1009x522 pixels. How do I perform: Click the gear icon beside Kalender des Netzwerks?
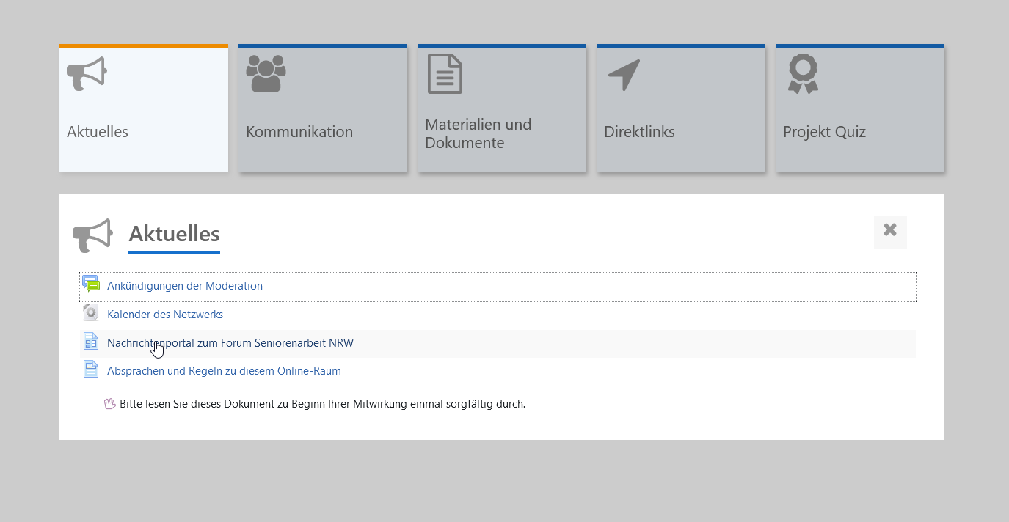(x=91, y=313)
